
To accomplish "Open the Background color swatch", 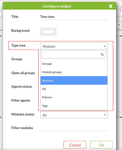I will click(x=48, y=32).
